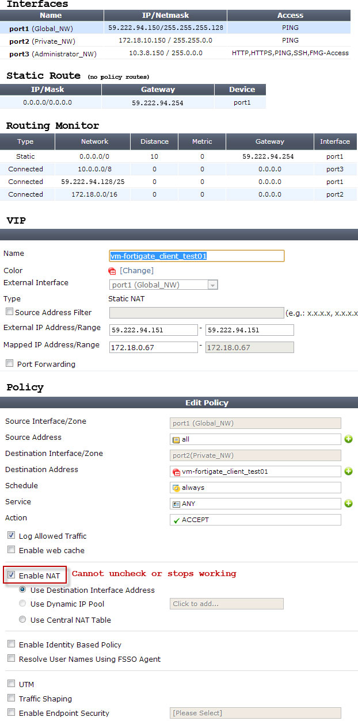Screen dimensions: 358x721
Task: Select the port3 (Administrator_NW) interface row
Action: coord(175,53)
